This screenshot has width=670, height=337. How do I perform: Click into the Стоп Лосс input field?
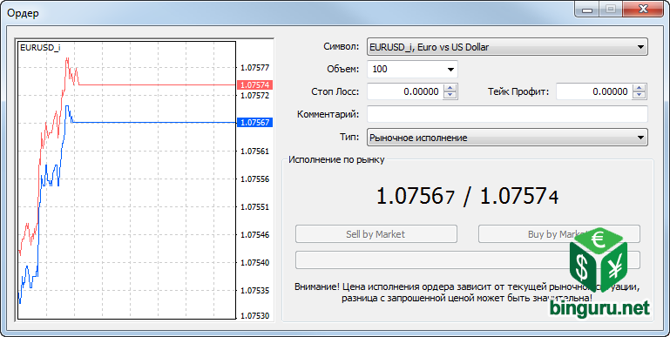tap(405, 91)
